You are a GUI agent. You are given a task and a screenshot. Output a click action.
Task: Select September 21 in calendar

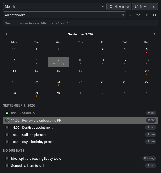(x=14, y=84)
